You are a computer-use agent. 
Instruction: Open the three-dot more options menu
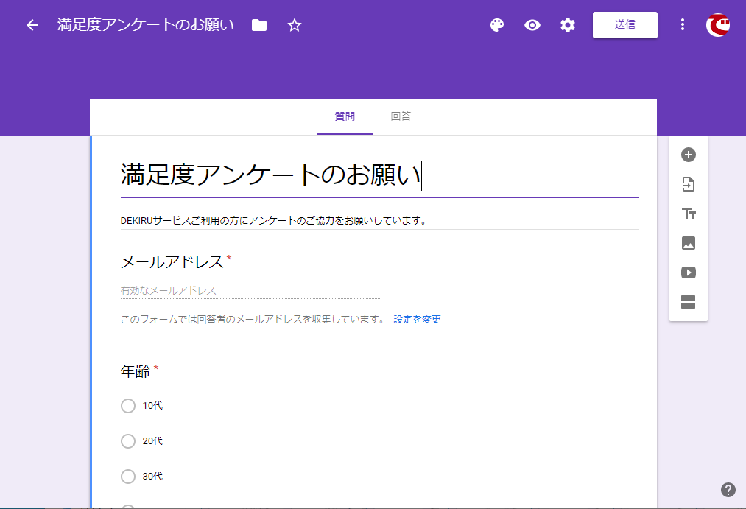point(683,25)
